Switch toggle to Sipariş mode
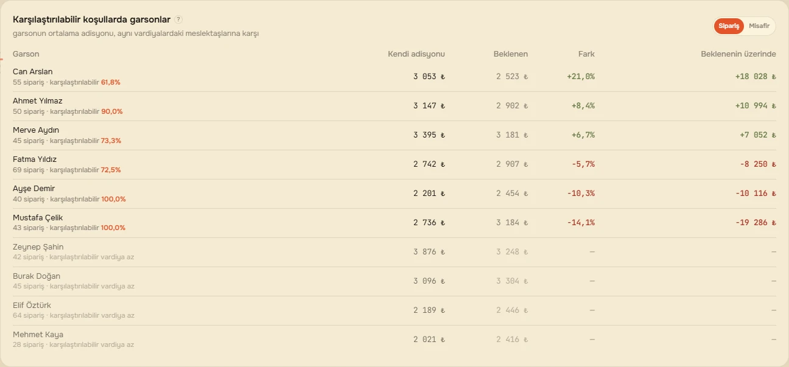 click(729, 26)
